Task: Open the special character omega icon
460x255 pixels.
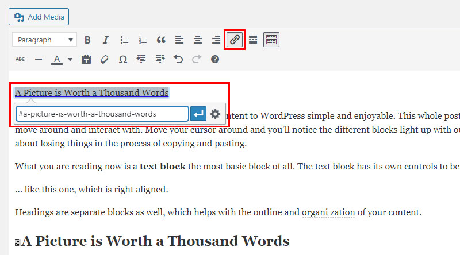Action: [x=123, y=60]
